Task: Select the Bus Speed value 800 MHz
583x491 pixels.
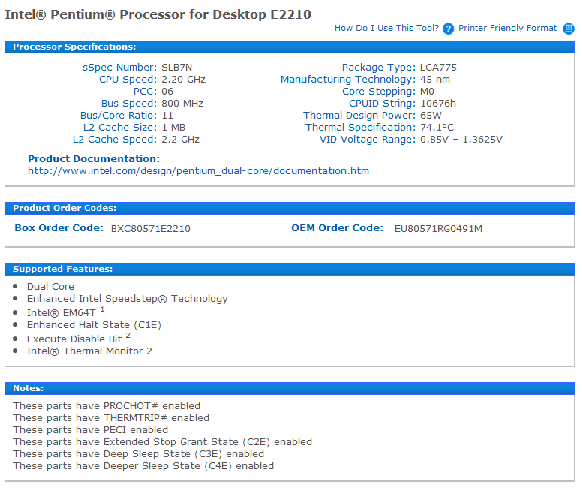Action: (182, 104)
